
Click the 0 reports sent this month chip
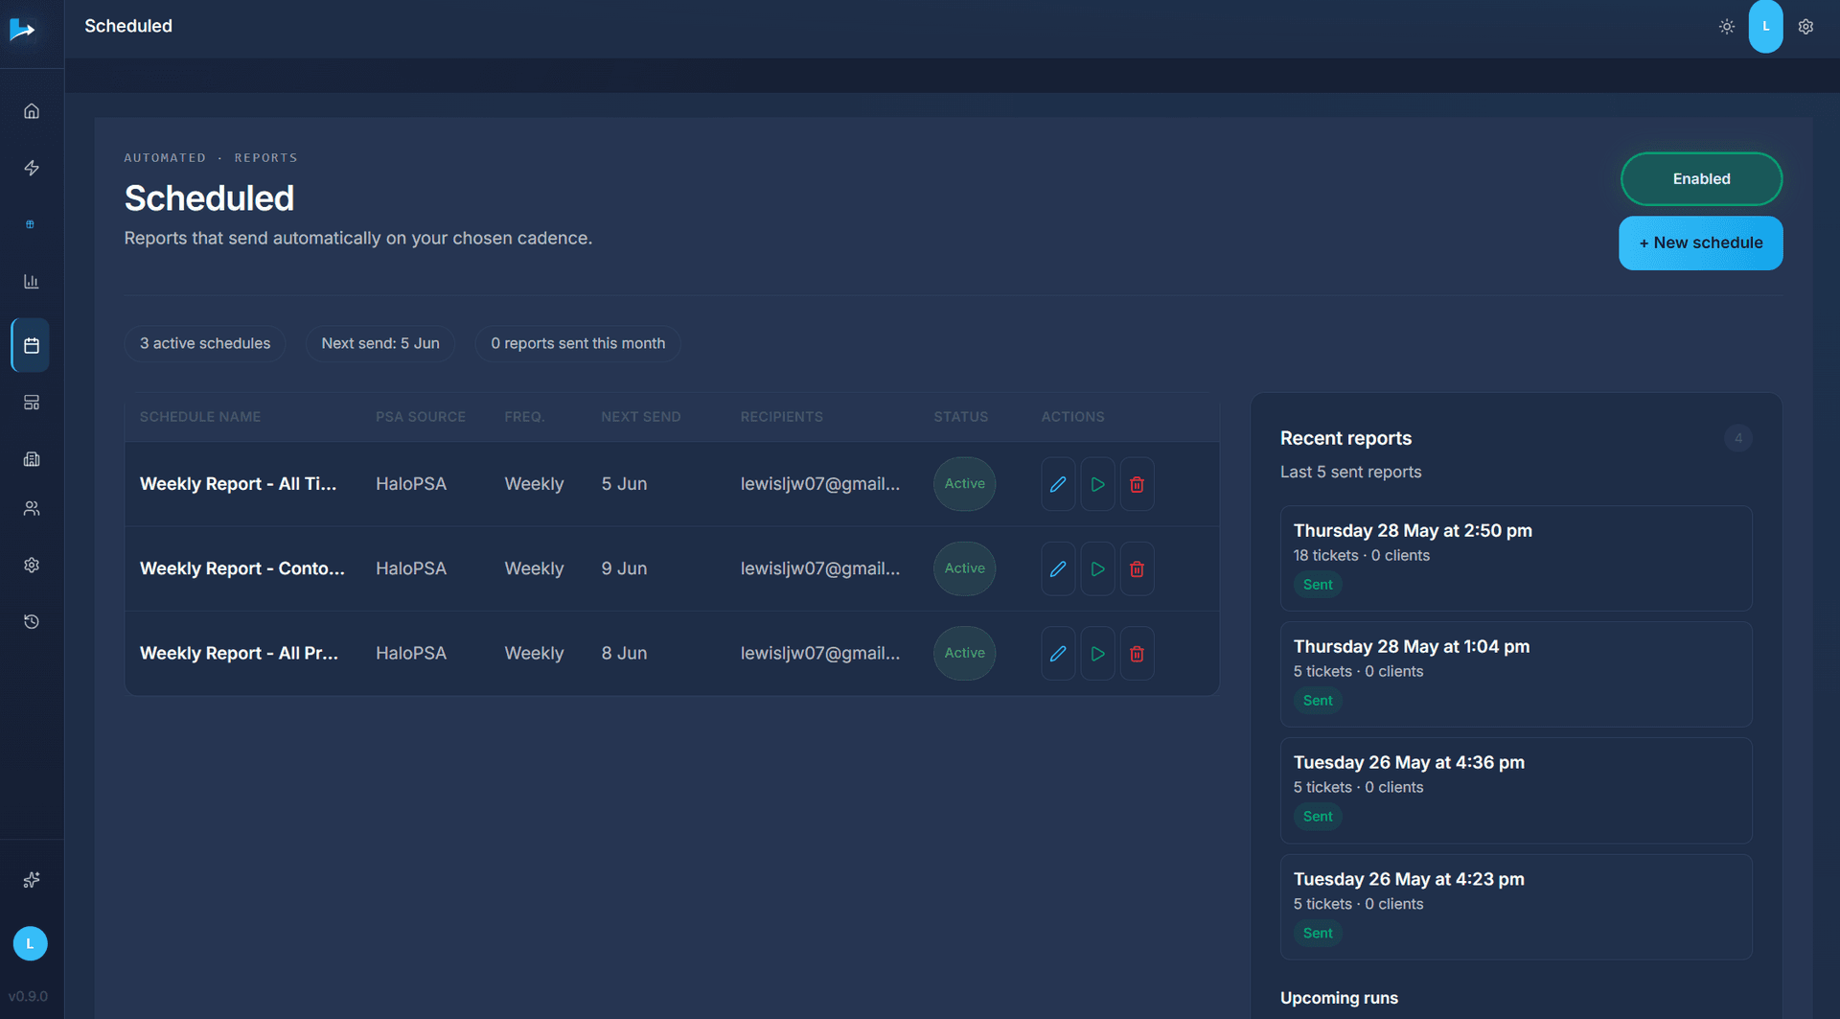pyautogui.click(x=578, y=343)
